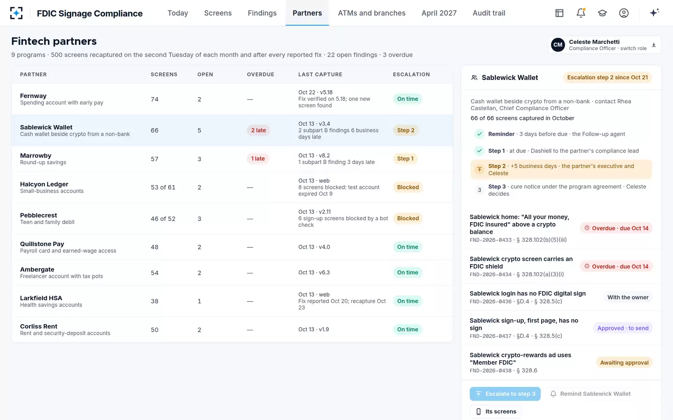This screenshot has width=673, height=420.
Task: Select Corliss Rent partner row
Action: (x=232, y=329)
